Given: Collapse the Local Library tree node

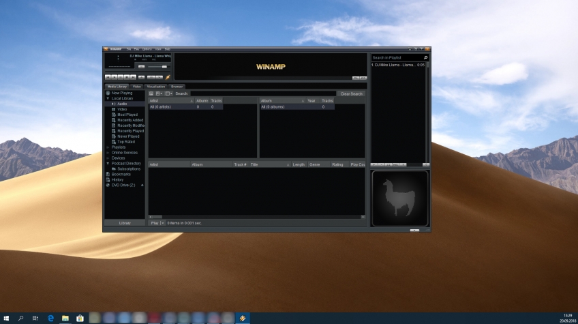Looking at the screenshot, I should pyautogui.click(x=108, y=98).
